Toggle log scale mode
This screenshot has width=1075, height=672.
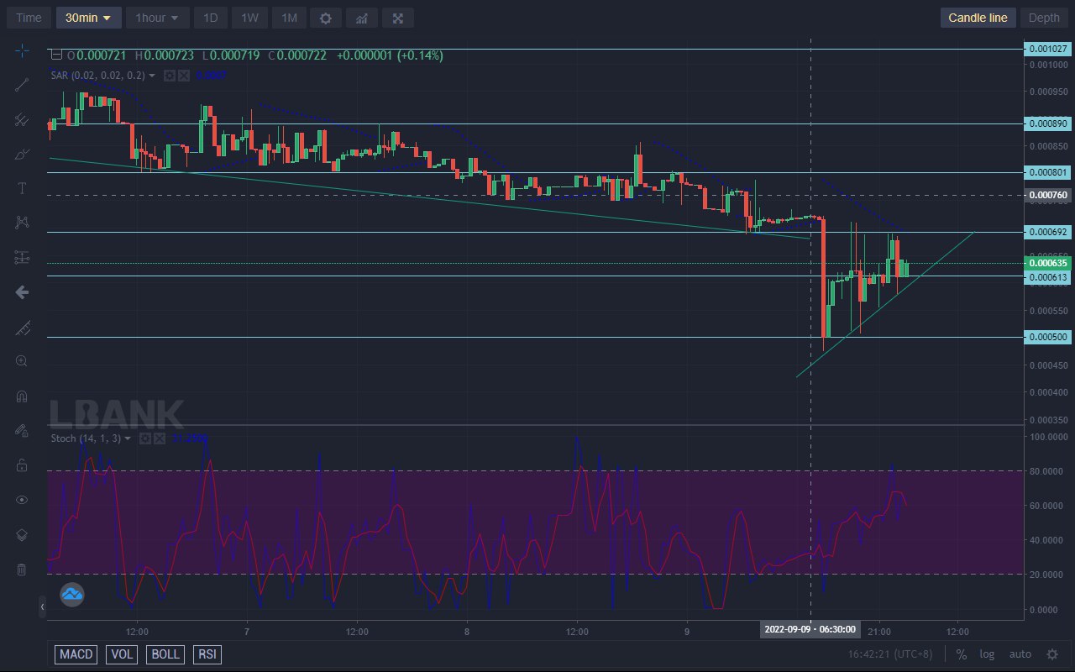pos(987,654)
